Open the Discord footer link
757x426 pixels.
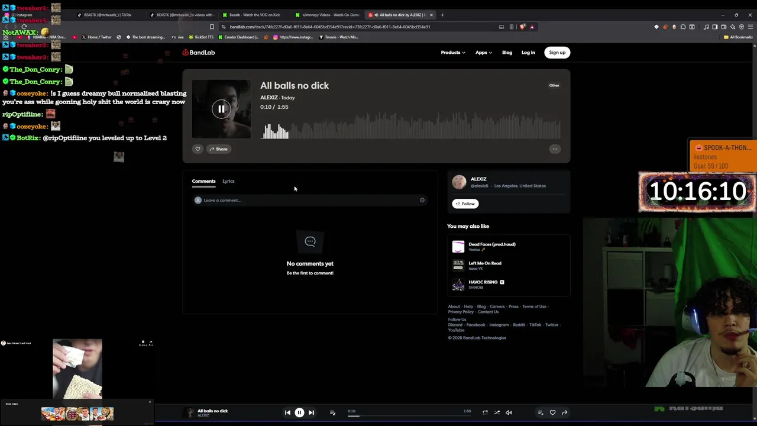[455, 325]
